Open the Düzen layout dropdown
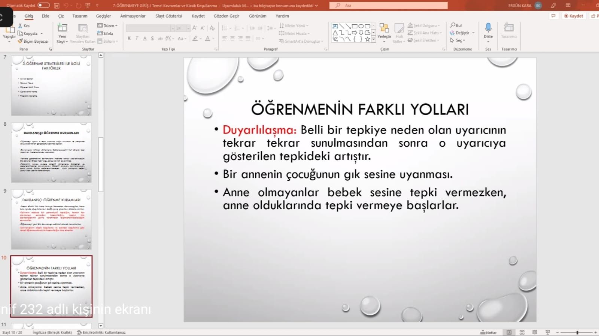599x336 pixels. (107, 25)
